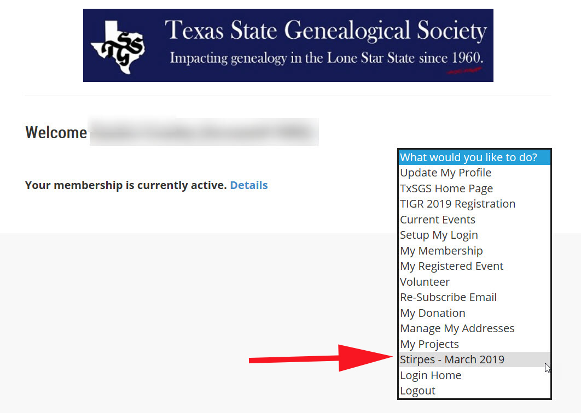Screen dimensions: 581x413
Task: Click the blurred member name after Welcome
Action: (x=204, y=132)
